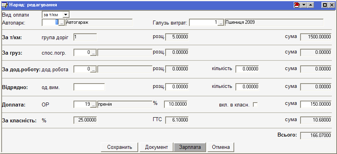Click the Зарплата button
This screenshot has width=337, height=154.
190,147
